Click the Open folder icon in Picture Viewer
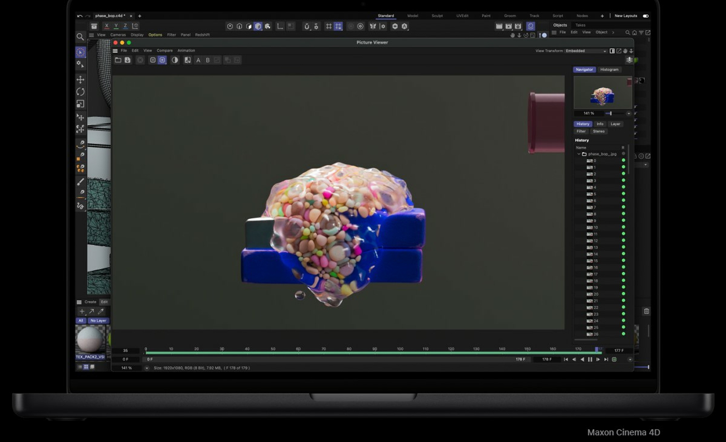Screen dimensions: 726x442 click(x=118, y=60)
